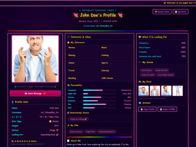Open the first My Pics thumbnail
Viewport: 196px width, 147px height.
(144, 91)
